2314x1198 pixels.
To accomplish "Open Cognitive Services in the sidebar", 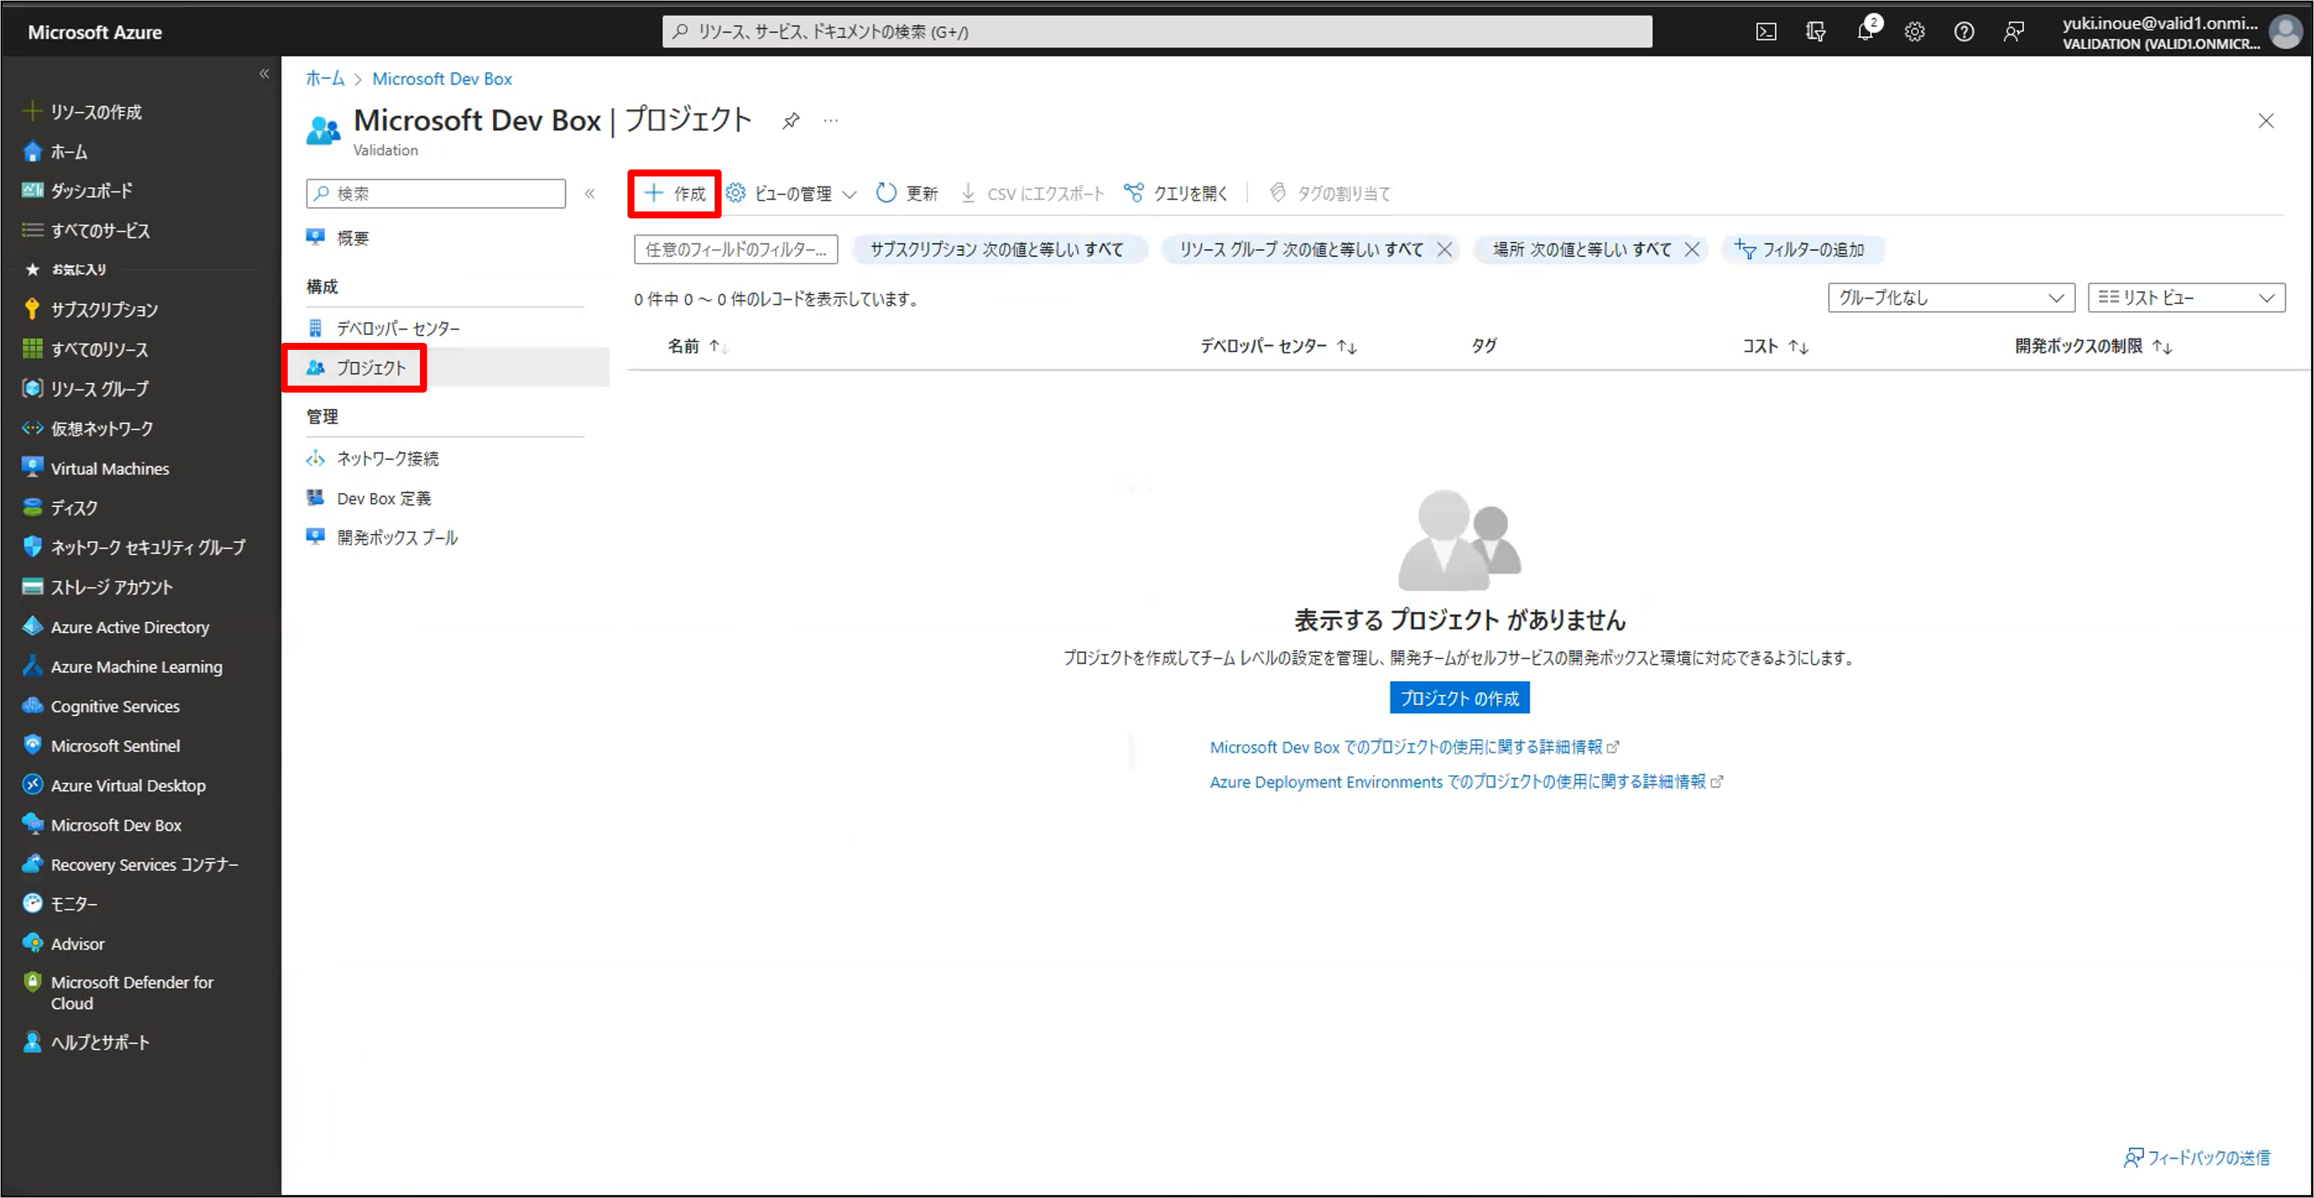I will pos(115,706).
